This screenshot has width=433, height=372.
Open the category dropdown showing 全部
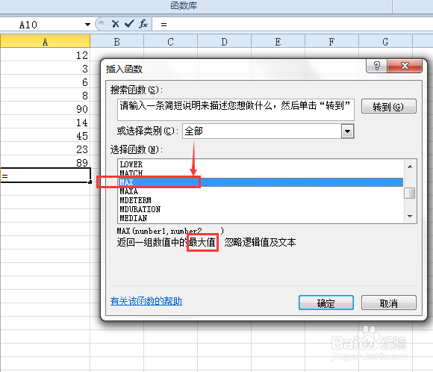tap(347, 131)
